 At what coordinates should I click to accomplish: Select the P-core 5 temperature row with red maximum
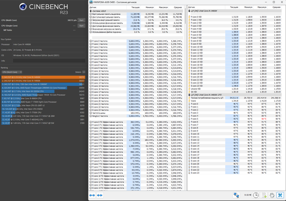[x=235, y=119]
